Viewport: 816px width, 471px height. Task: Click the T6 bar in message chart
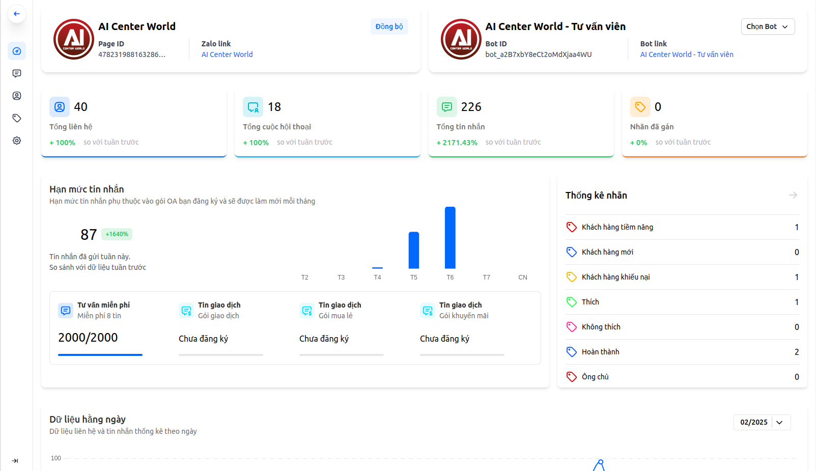coord(450,238)
